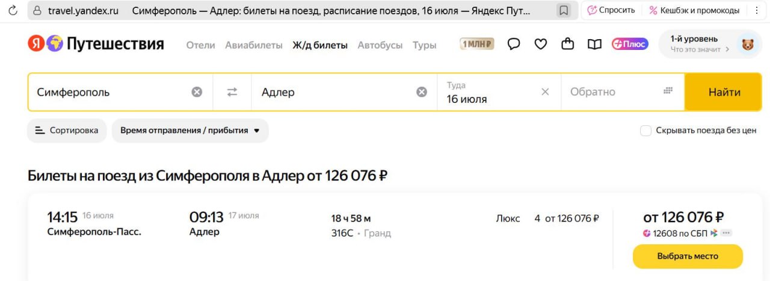770x281 pixels.
Task: Open the orders bag icon
Action: tap(567, 44)
